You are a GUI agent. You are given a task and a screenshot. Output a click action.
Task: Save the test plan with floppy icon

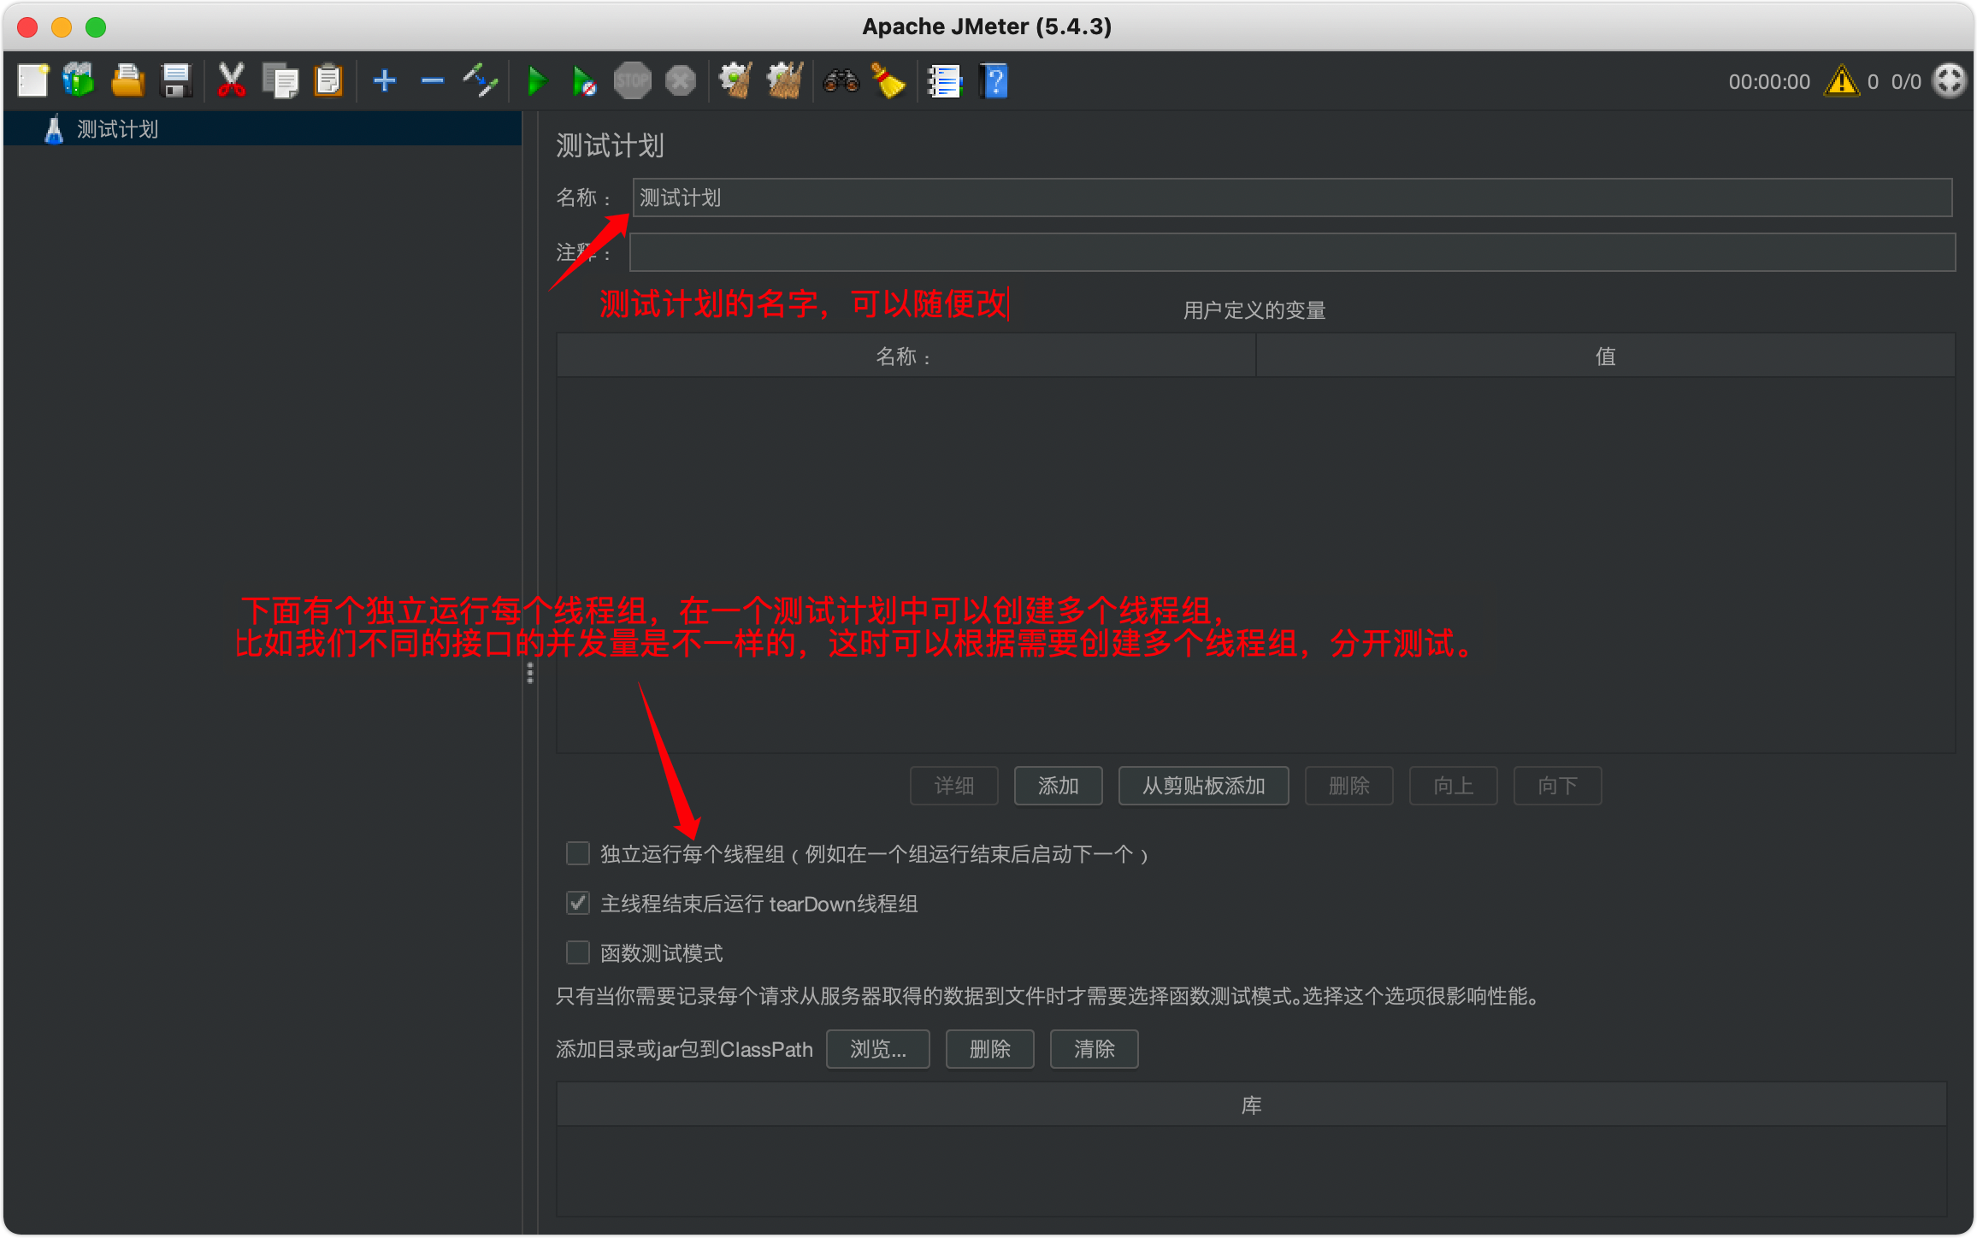176,81
